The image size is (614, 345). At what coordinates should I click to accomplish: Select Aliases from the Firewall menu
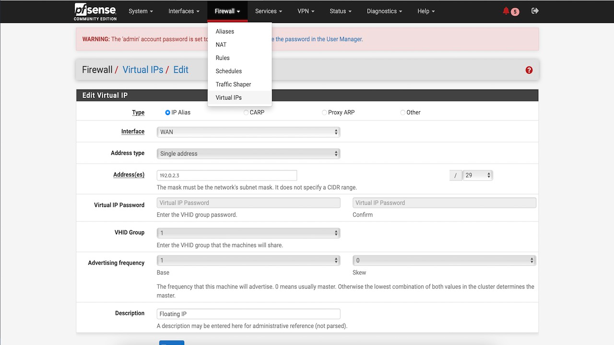tap(224, 31)
